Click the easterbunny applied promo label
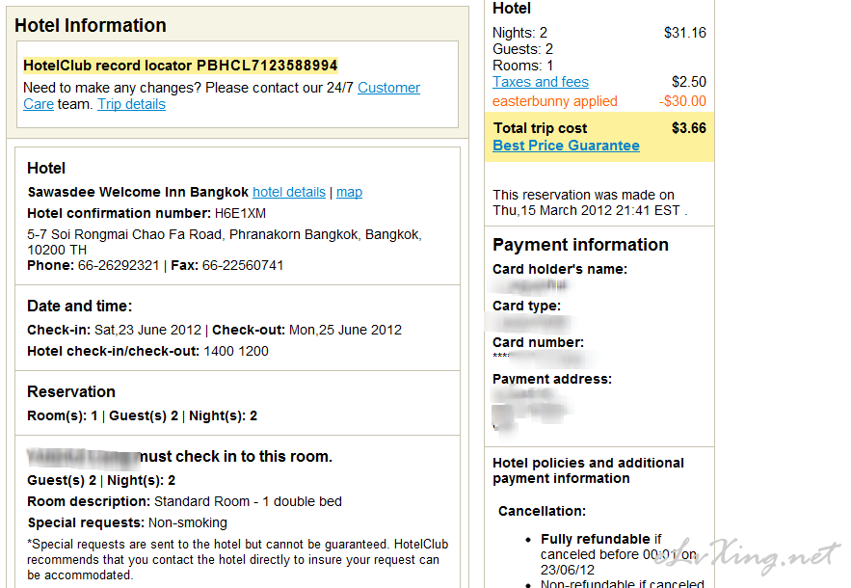851x588 pixels. (555, 101)
